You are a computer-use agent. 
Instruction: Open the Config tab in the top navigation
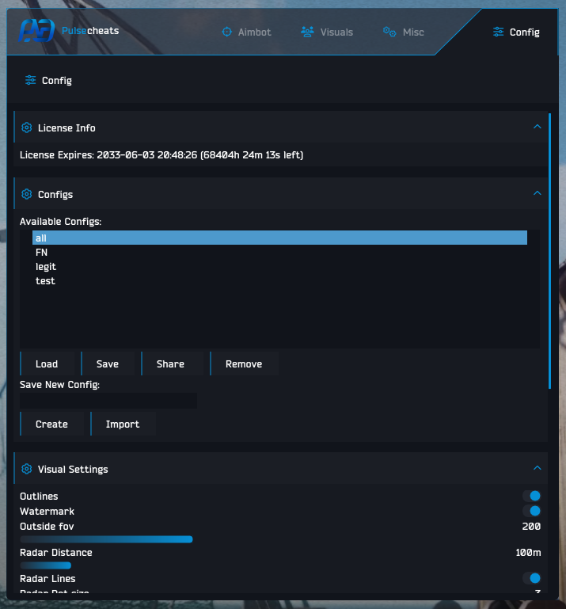(516, 32)
